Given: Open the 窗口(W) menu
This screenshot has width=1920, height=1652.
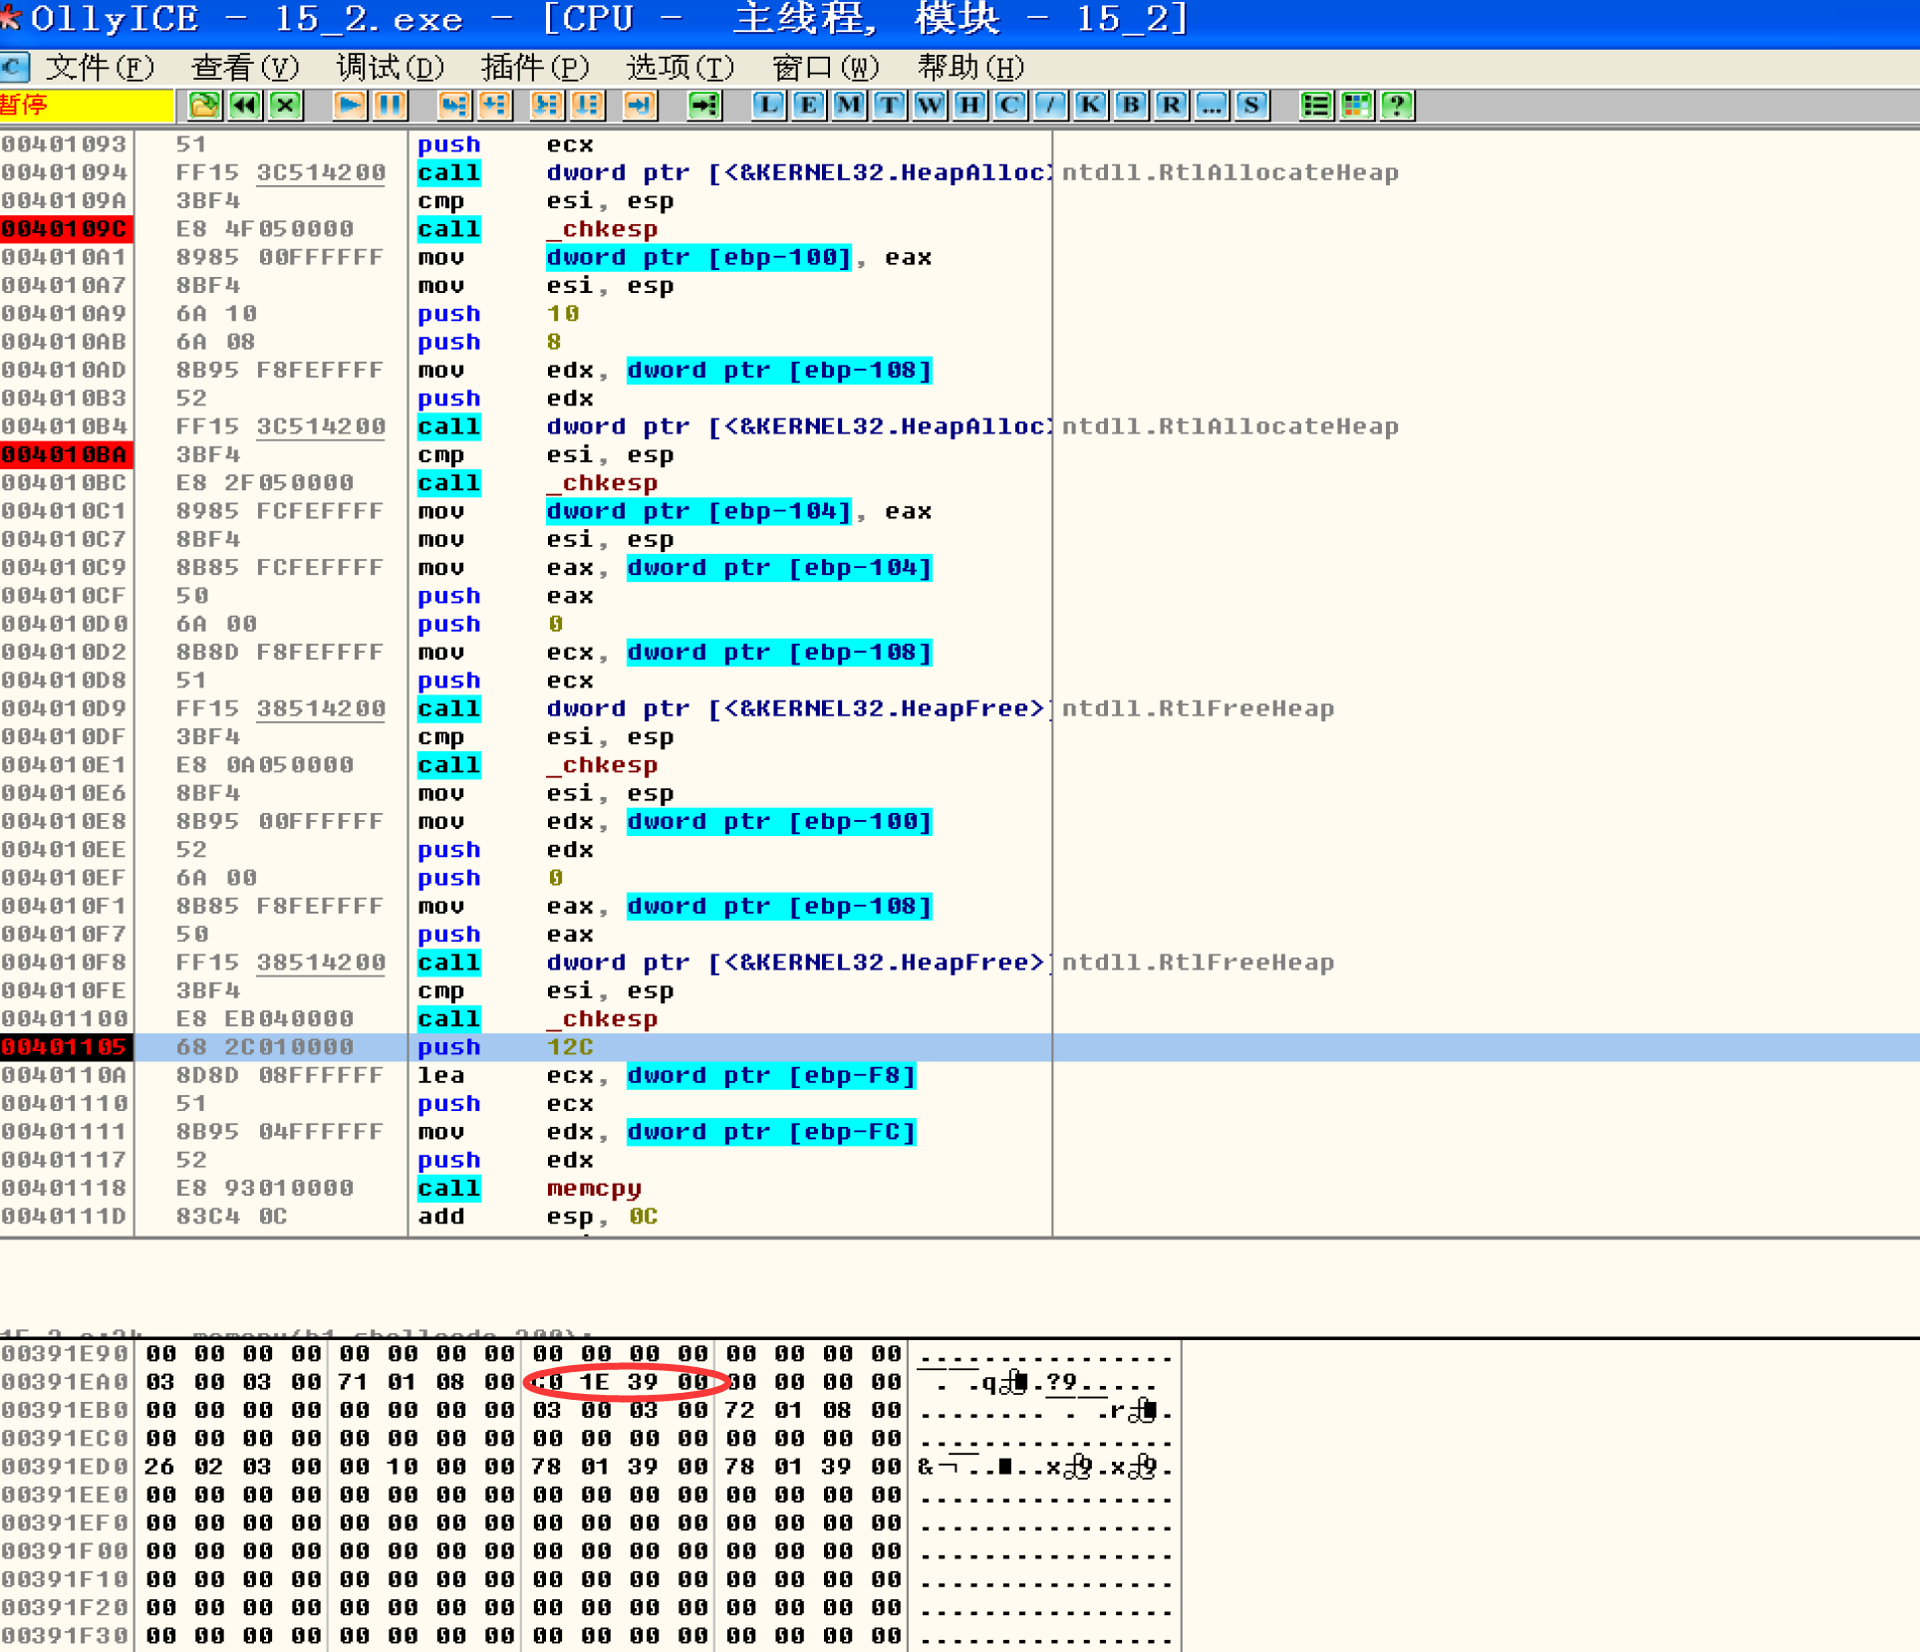Looking at the screenshot, I should (826, 68).
